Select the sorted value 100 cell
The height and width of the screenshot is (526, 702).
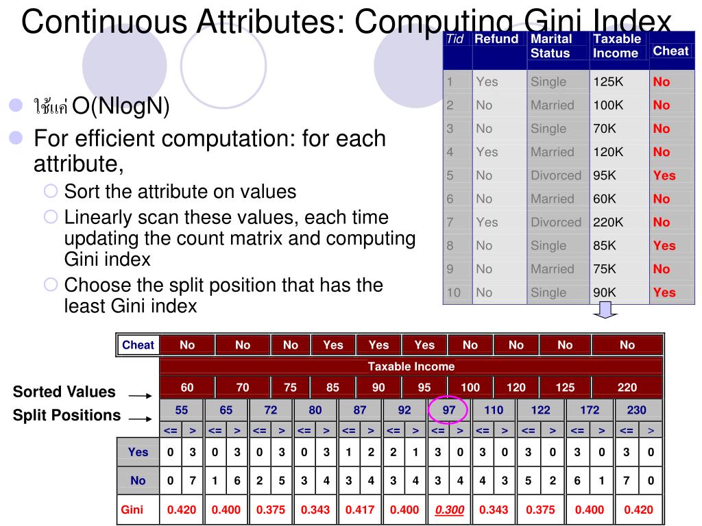click(x=470, y=387)
